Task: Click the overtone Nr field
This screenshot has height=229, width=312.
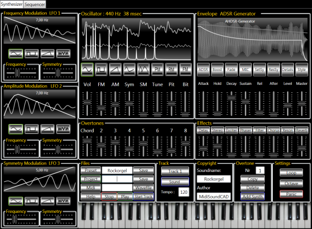Action: pyautogui.click(x=260, y=170)
